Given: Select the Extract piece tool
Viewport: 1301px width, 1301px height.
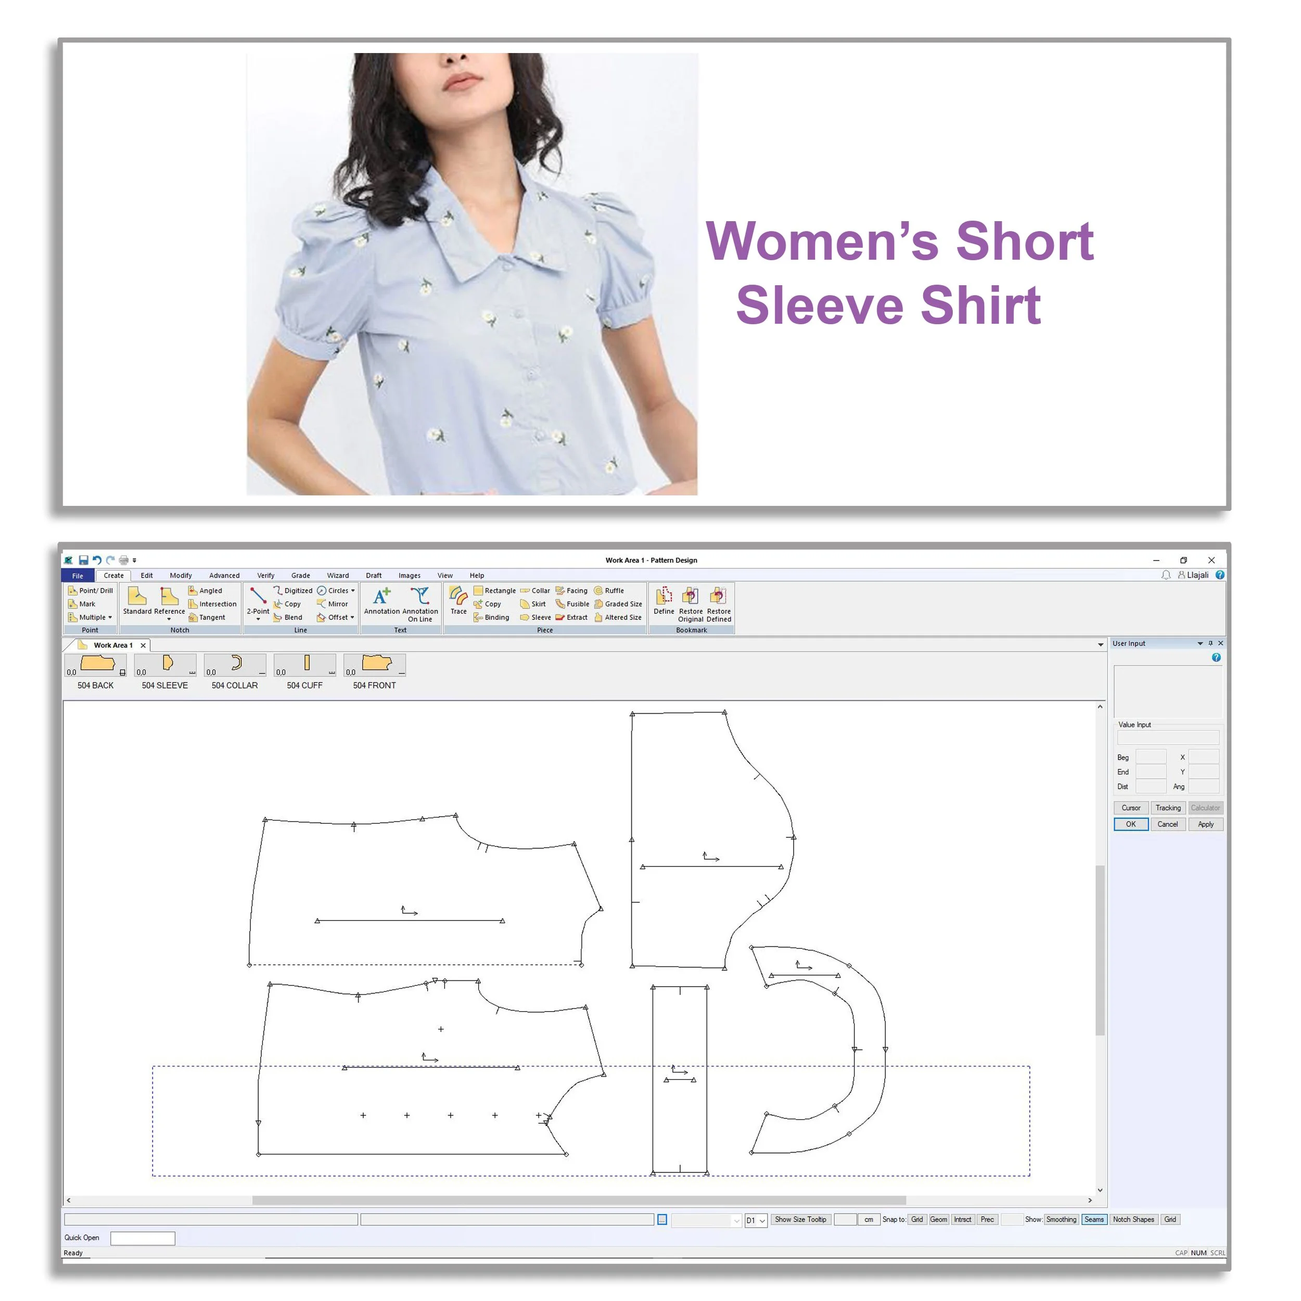Looking at the screenshot, I should click(x=571, y=618).
